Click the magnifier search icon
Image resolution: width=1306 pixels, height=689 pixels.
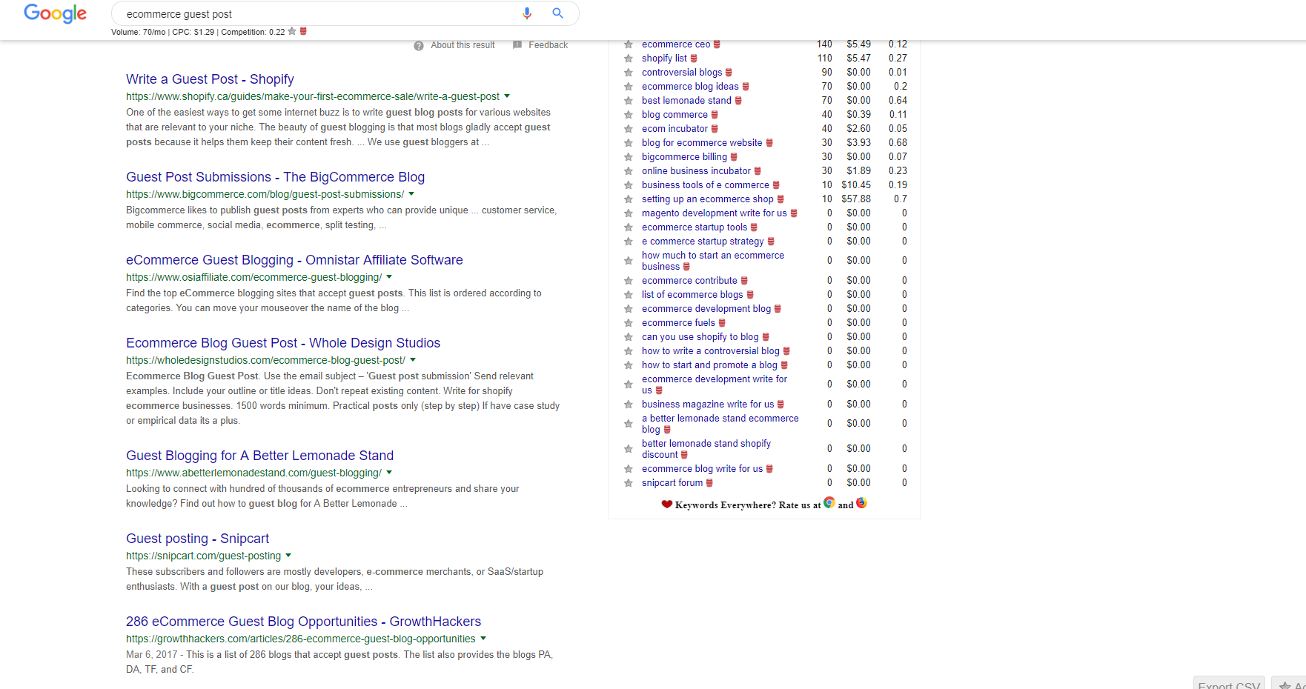click(558, 13)
